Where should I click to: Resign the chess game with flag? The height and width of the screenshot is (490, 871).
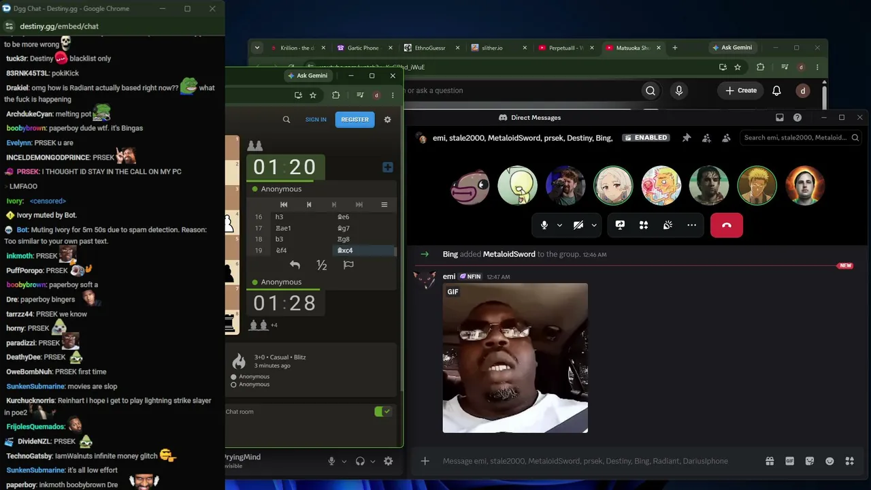[348, 265]
